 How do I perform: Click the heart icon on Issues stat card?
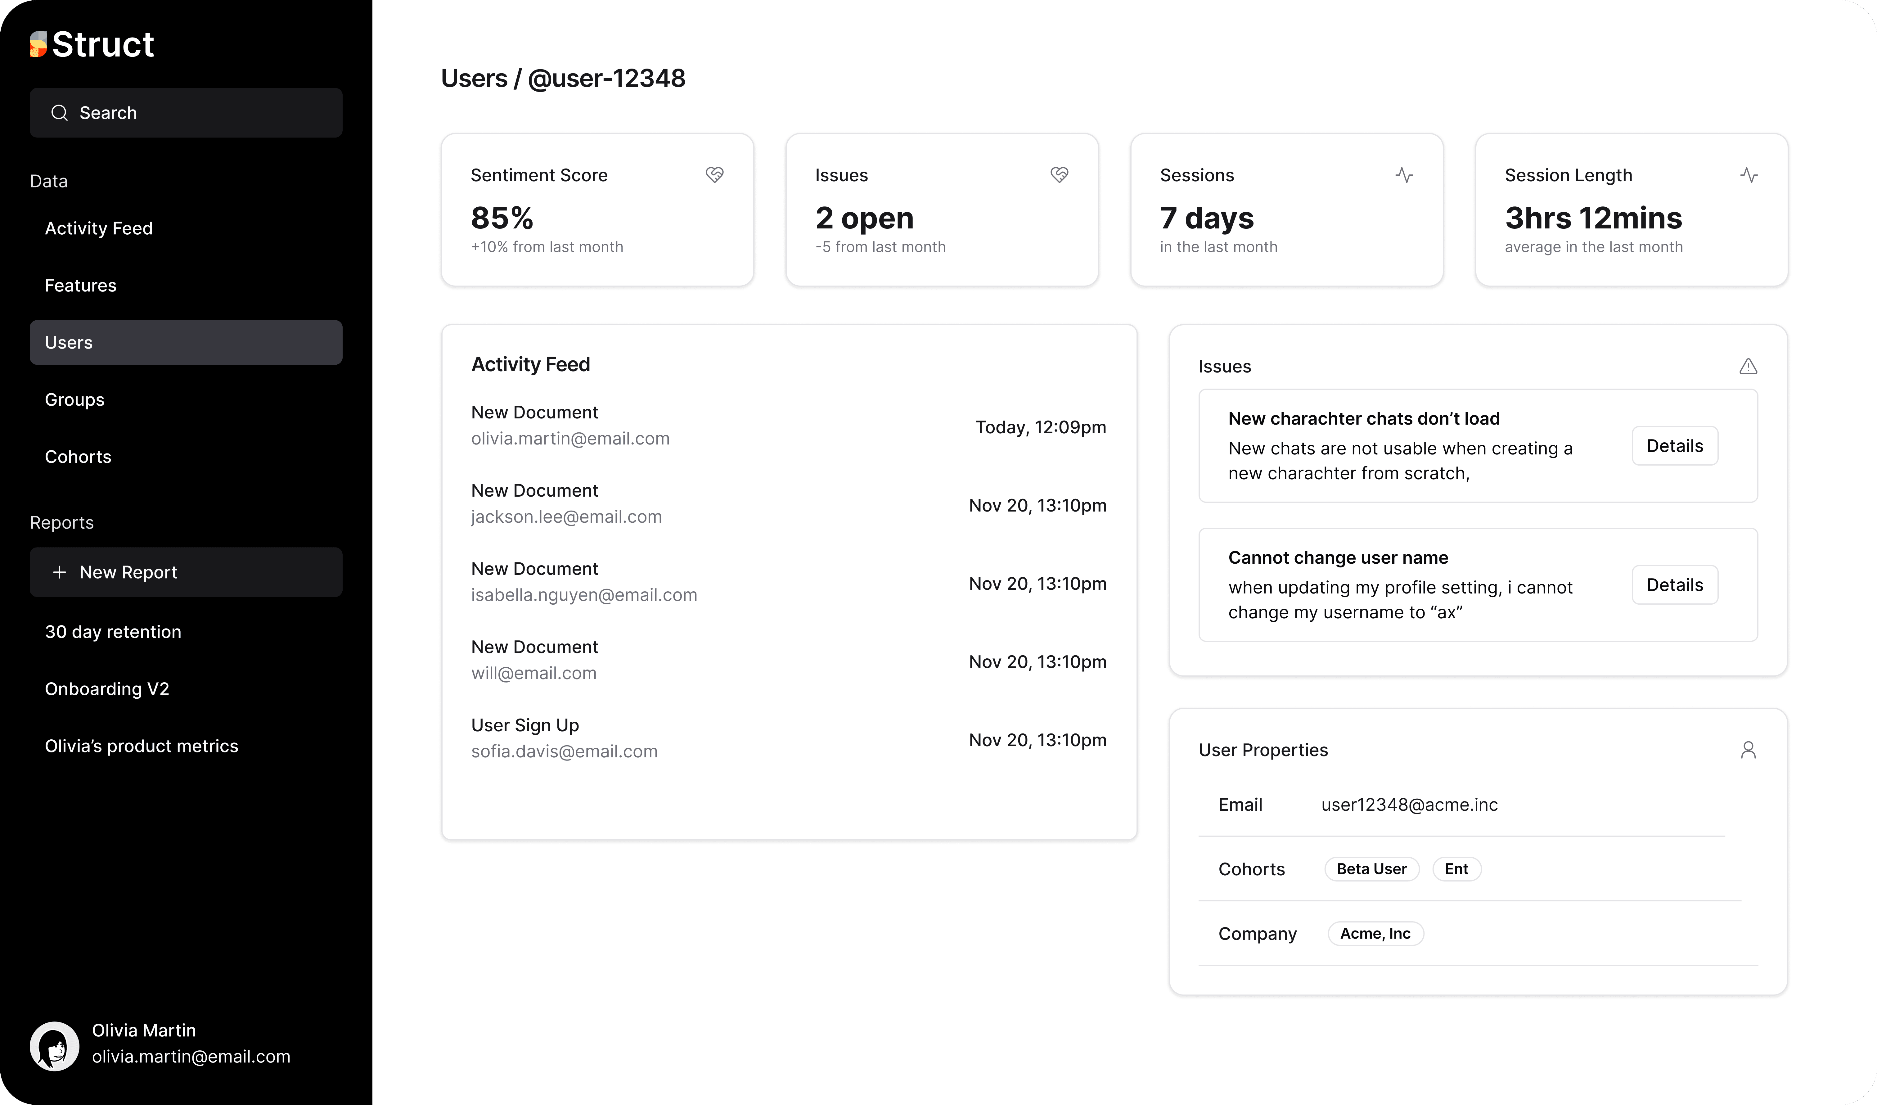pos(1059,175)
